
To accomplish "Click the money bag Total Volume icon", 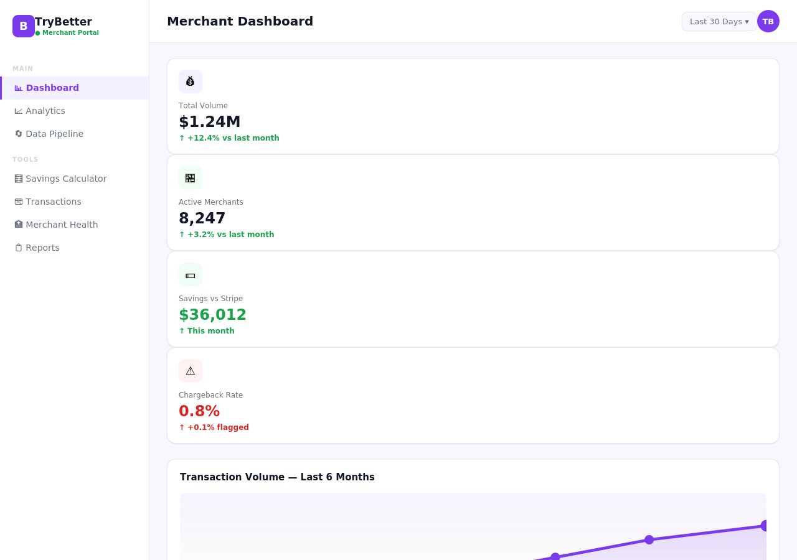I will coord(191,82).
